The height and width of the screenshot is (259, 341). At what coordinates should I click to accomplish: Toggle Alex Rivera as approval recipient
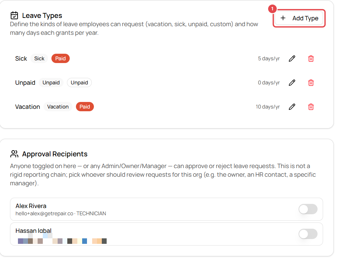[x=308, y=209]
